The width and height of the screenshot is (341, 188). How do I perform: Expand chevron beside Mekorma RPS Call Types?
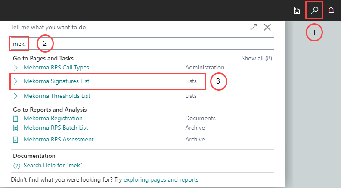(x=16, y=68)
